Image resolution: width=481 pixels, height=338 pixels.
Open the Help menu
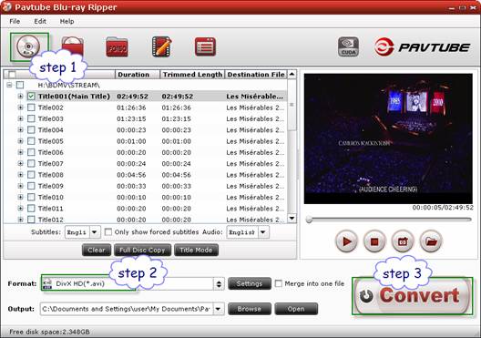click(x=67, y=22)
